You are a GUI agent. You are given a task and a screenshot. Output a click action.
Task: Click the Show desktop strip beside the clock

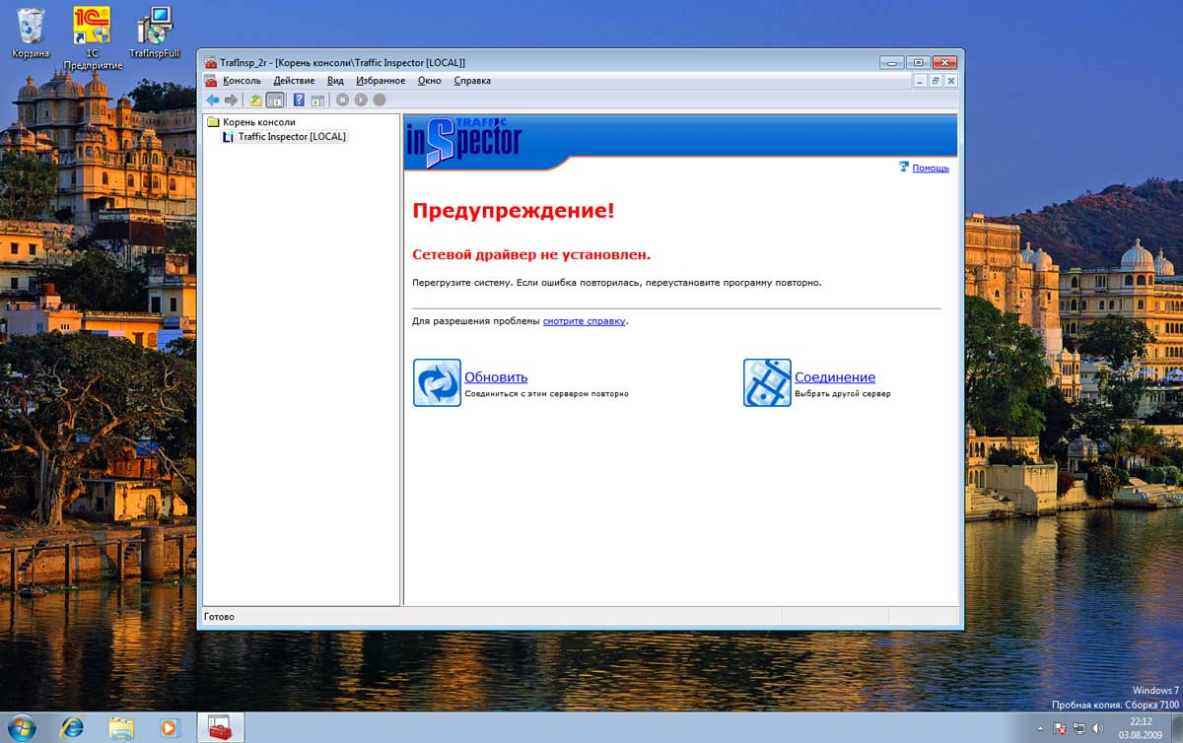tap(1175, 727)
